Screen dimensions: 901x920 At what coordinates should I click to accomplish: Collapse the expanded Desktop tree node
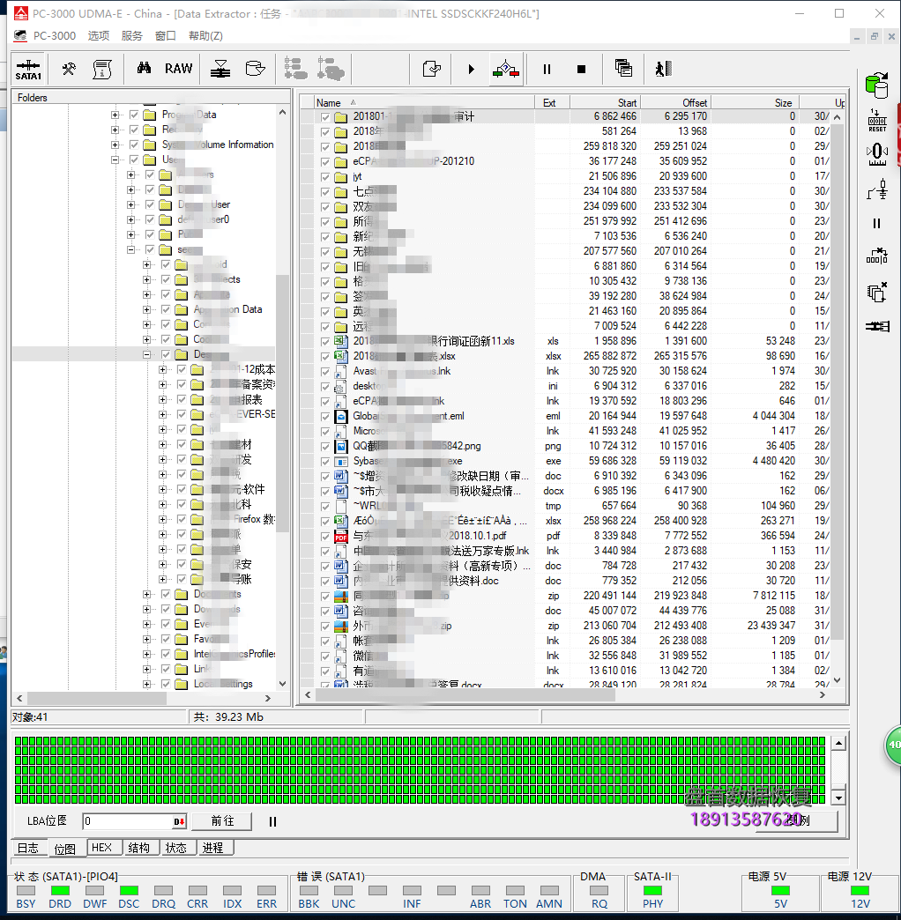146,354
